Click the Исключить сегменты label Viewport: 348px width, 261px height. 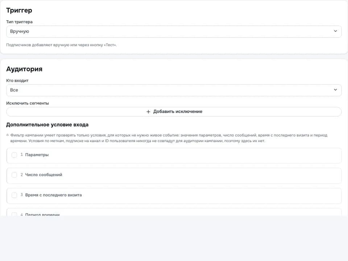[28, 103]
